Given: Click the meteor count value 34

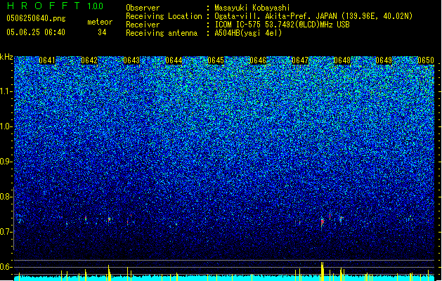Looking at the screenshot, I should [x=102, y=32].
